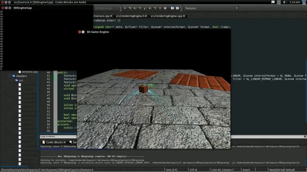
Task: Click the Run to cursor debugger icon
Action: [x=130, y=8]
